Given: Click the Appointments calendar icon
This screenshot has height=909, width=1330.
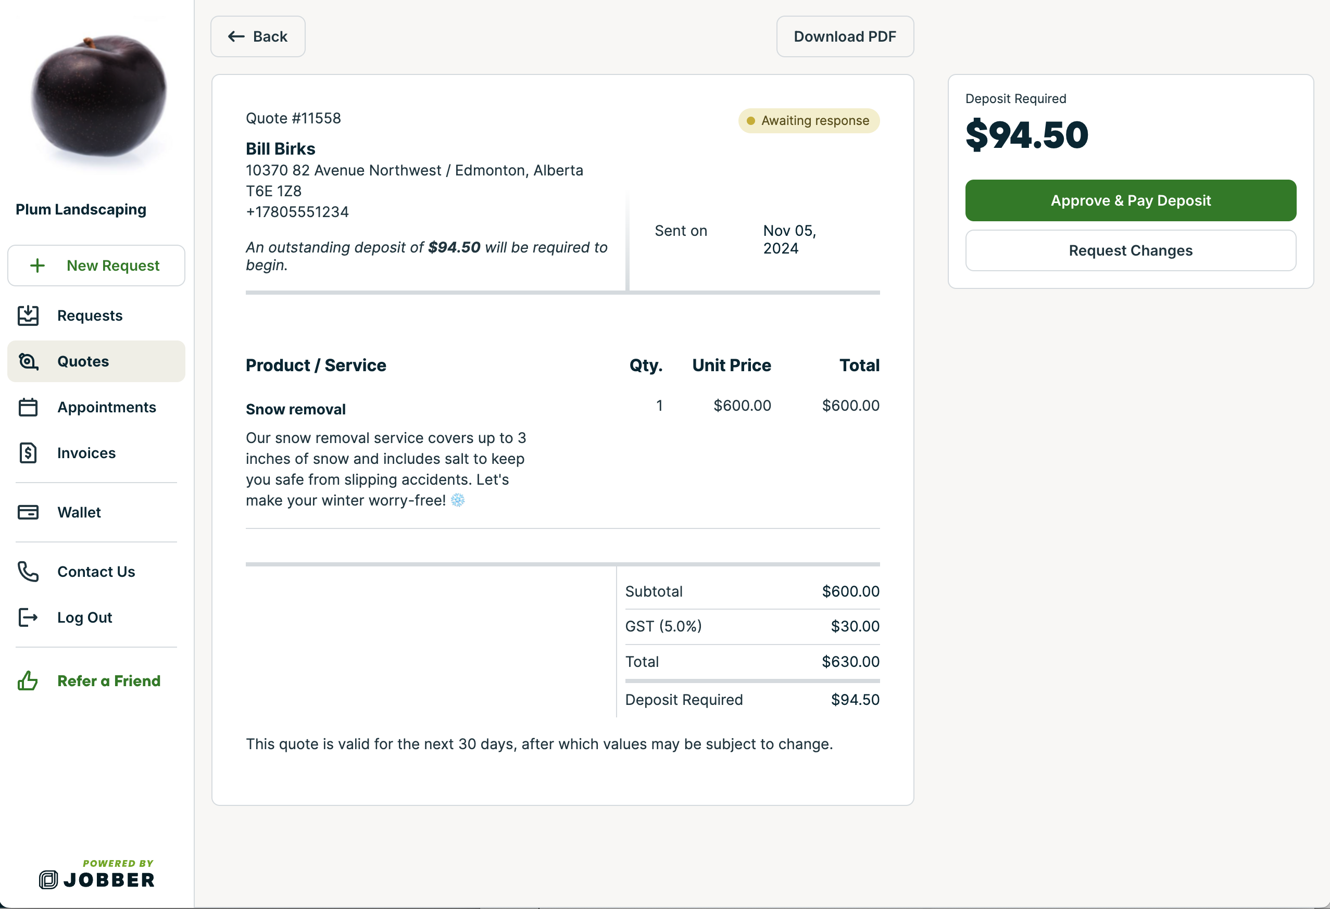Looking at the screenshot, I should 28,407.
